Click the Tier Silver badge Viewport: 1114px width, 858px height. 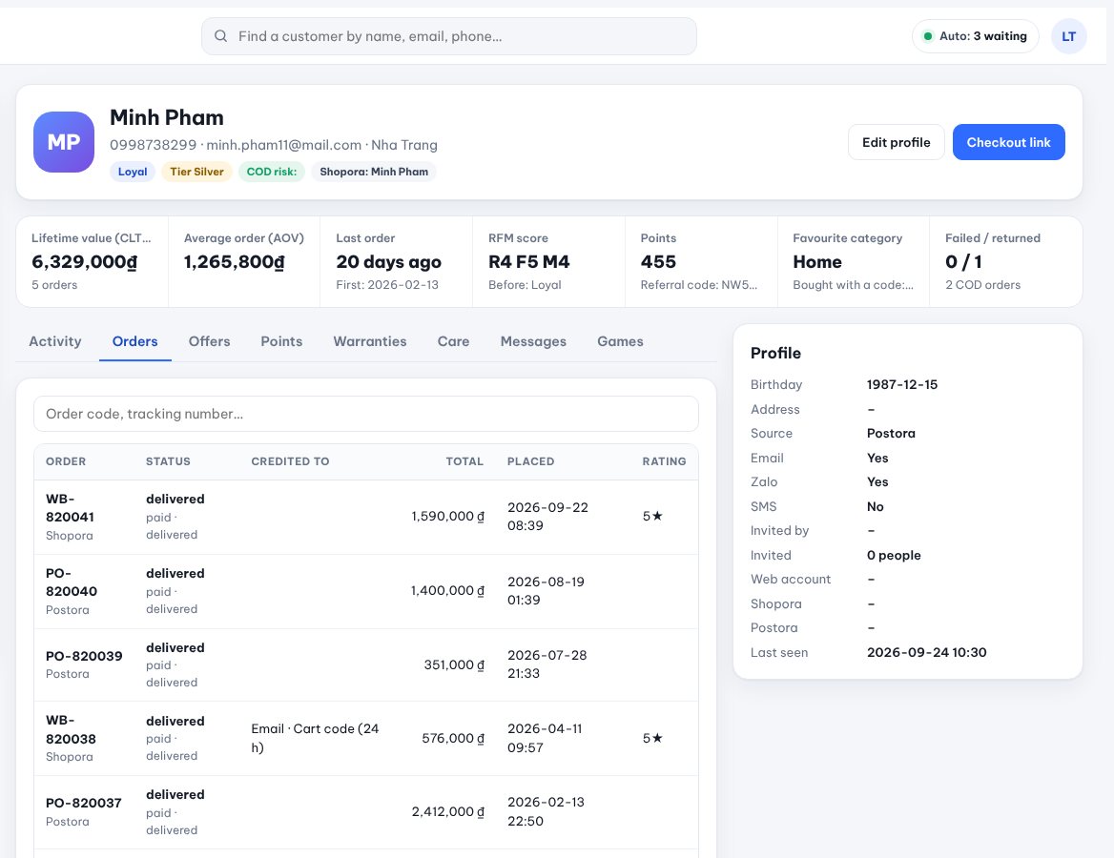tap(196, 172)
